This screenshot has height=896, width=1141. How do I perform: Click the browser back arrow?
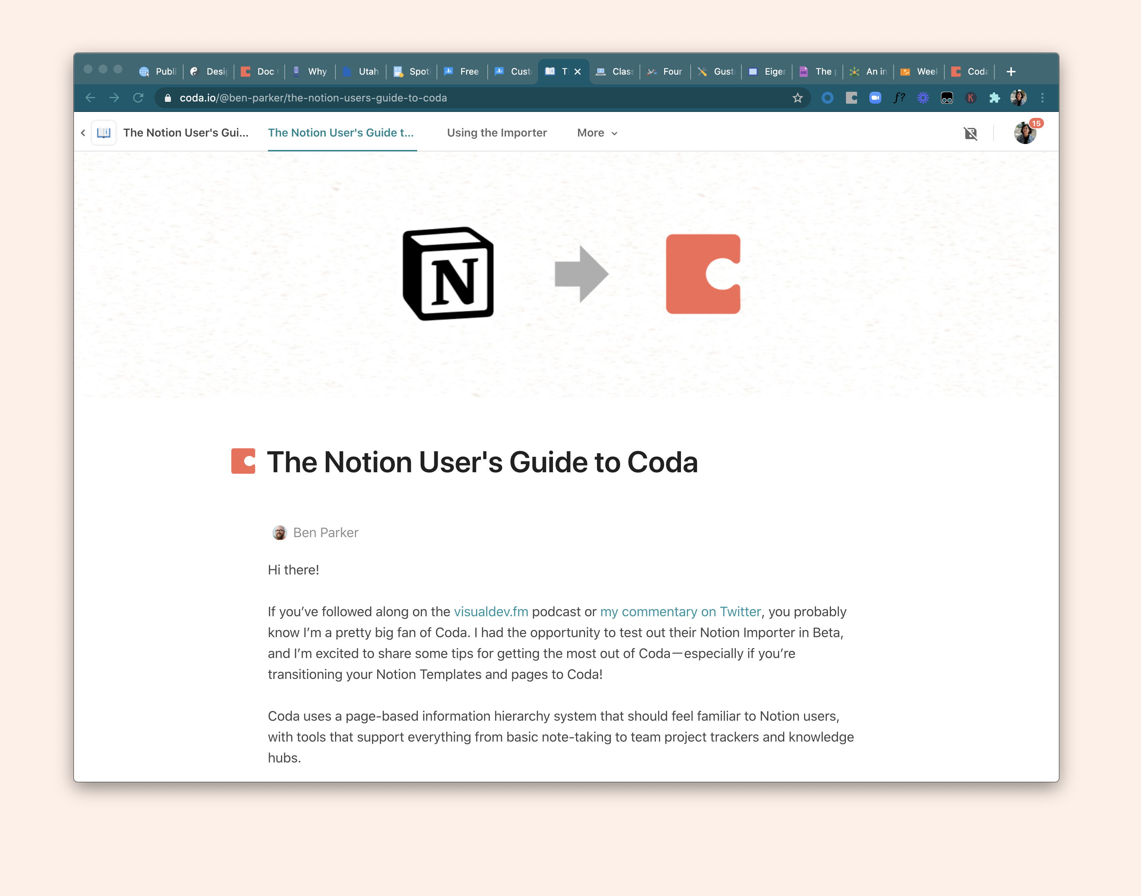[x=90, y=98]
